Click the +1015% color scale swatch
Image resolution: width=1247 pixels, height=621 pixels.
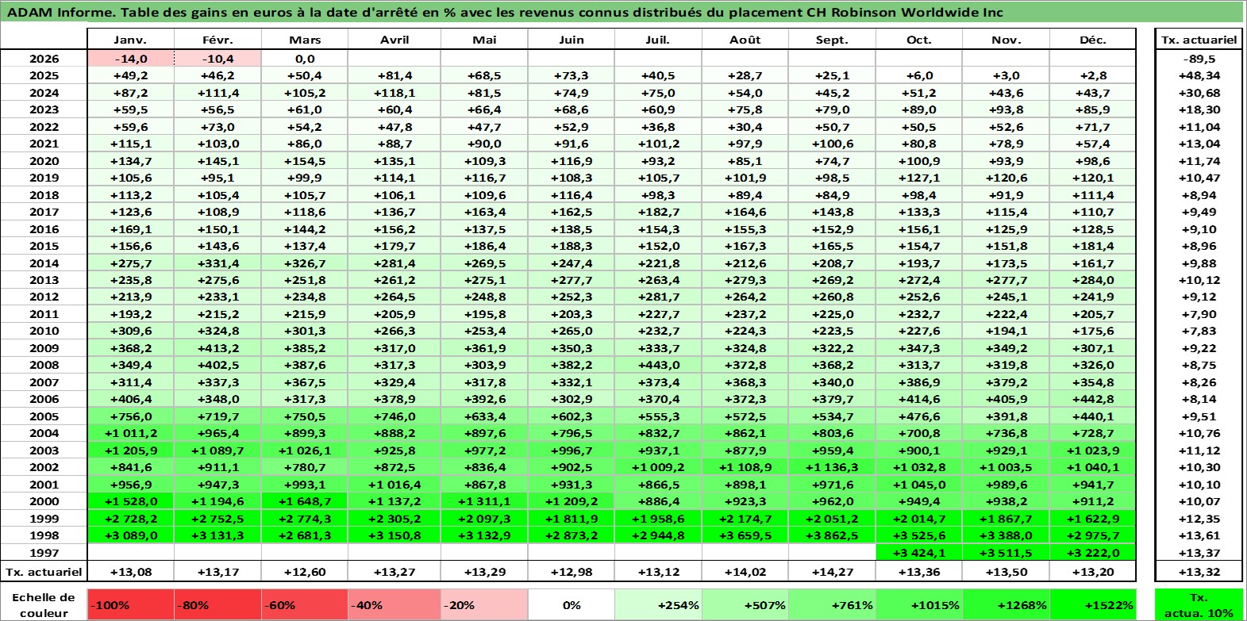[919, 604]
